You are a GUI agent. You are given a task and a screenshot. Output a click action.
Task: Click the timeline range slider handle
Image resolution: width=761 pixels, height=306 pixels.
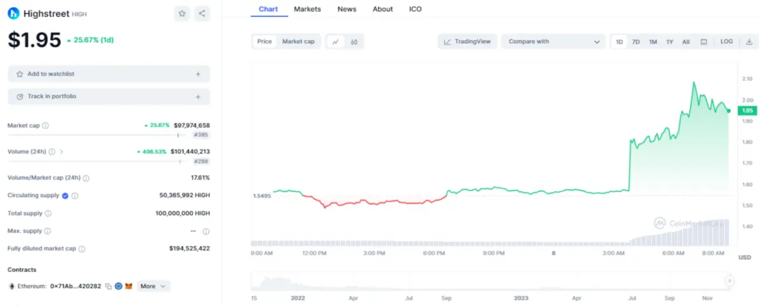click(730, 280)
